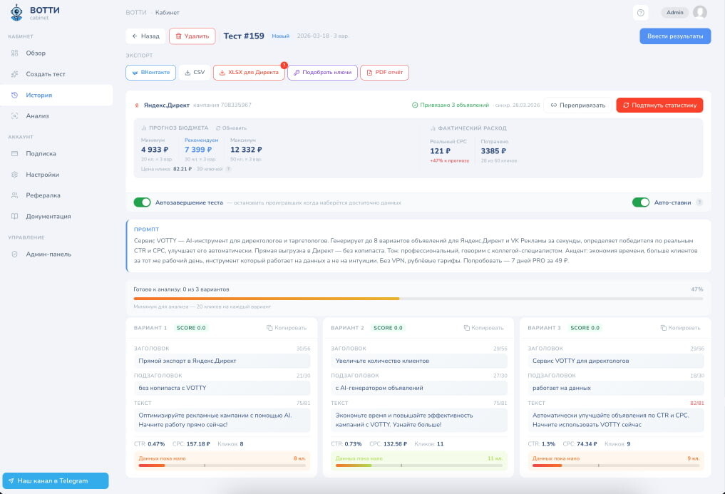Viewport: 725px width, 494px height.
Task: Click the Админ-панель shield icon
Action: point(15,254)
